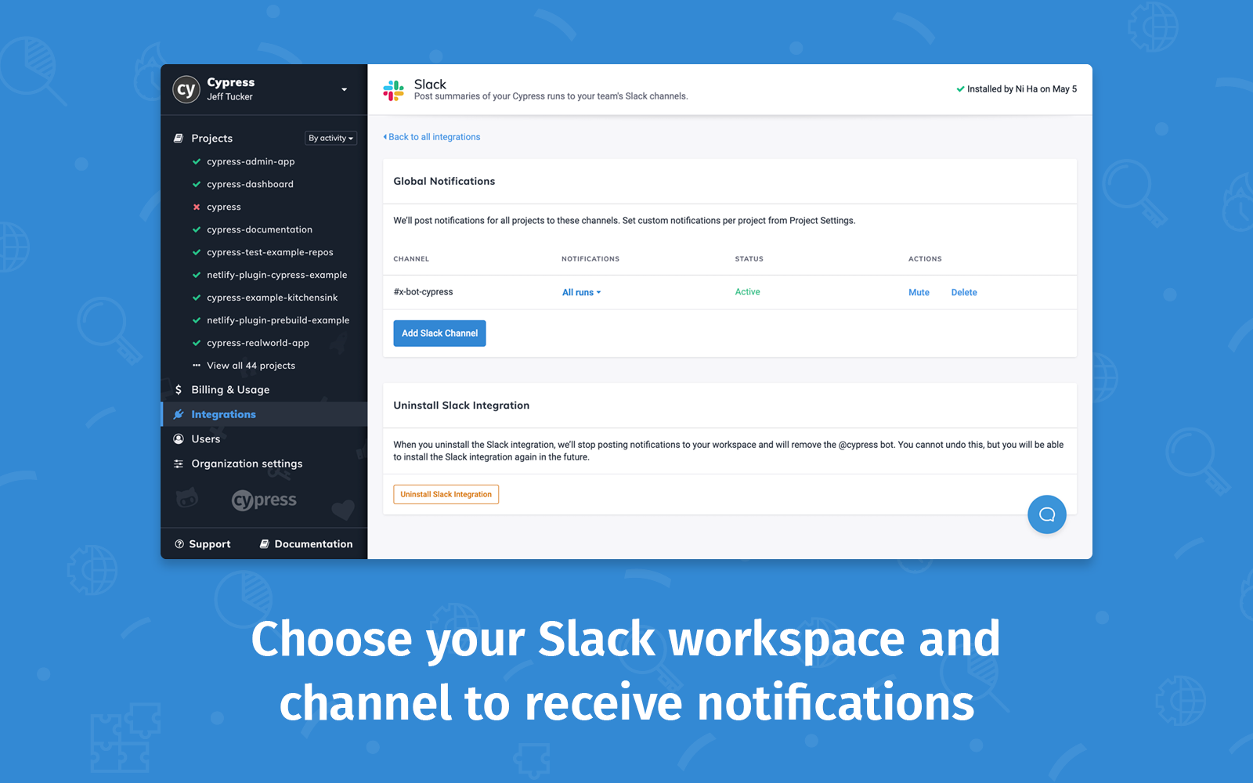Screen dimensions: 1253x783
Task: Click the green check icon for cypress-documentation
Action: point(197,230)
